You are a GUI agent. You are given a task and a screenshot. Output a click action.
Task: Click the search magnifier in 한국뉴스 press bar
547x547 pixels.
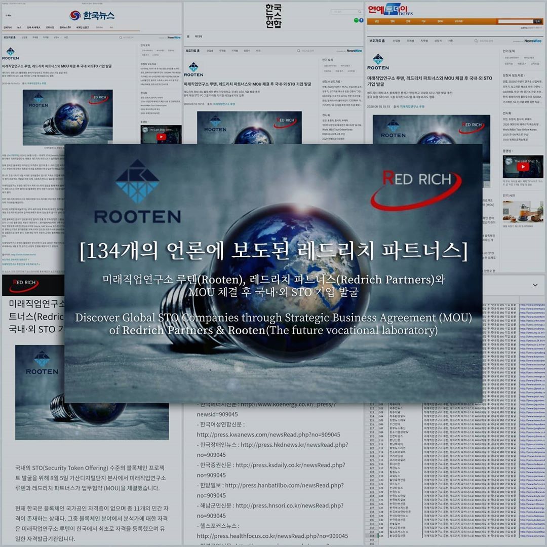tap(121, 37)
